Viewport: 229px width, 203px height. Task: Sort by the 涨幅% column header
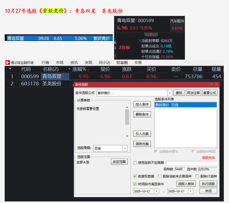pyautogui.click(x=80, y=69)
